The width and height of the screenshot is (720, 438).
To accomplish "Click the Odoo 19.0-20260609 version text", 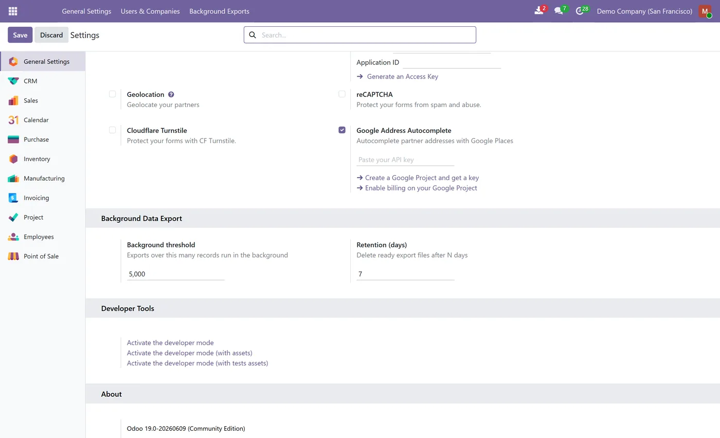I will tap(186, 429).
